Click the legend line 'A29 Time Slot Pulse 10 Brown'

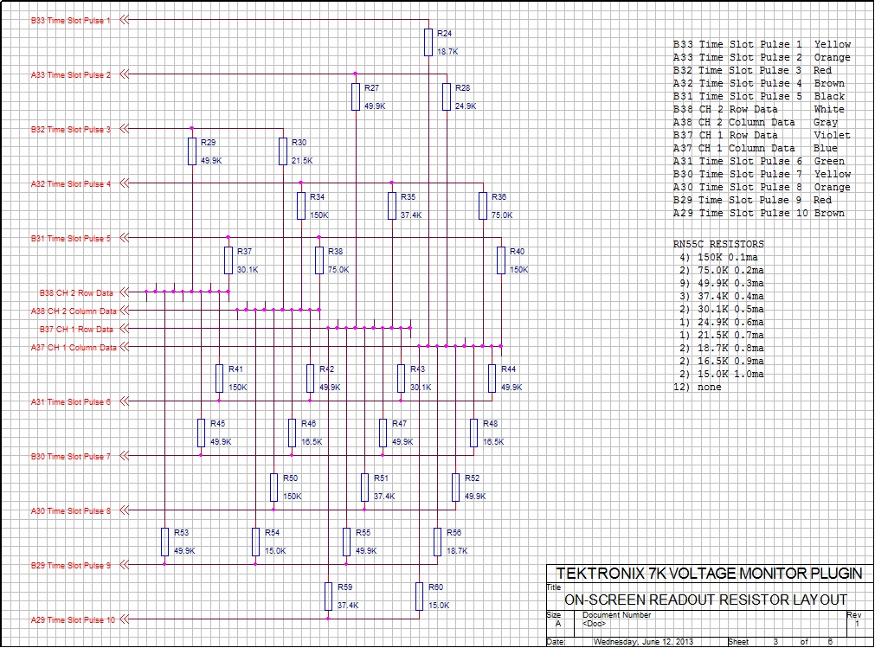pos(758,213)
